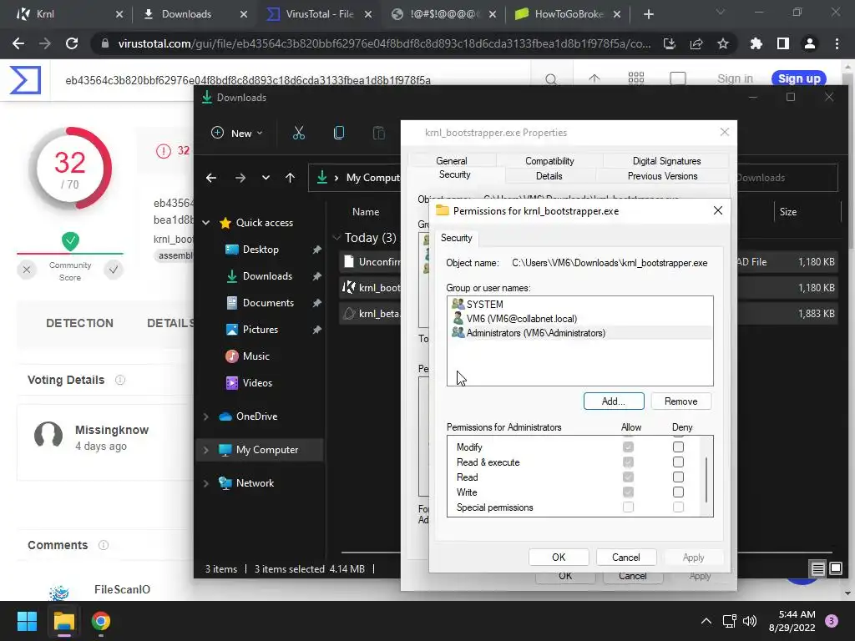
Task: Toggle Allow checkbox for Write
Action: [x=628, y=492]
